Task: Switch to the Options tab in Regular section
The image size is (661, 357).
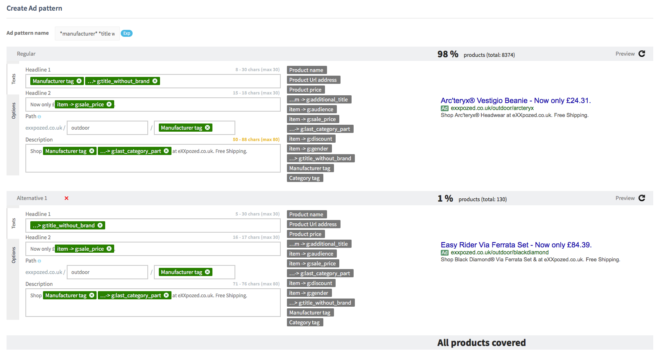Action: coord(14,111)
